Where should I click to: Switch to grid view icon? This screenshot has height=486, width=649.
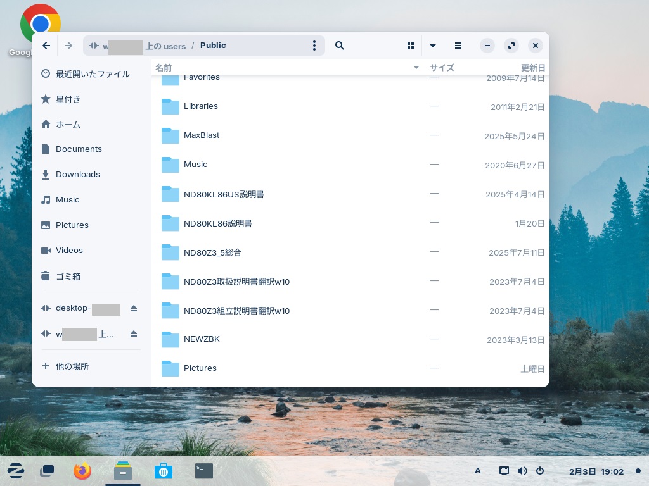tap(411, 46)
